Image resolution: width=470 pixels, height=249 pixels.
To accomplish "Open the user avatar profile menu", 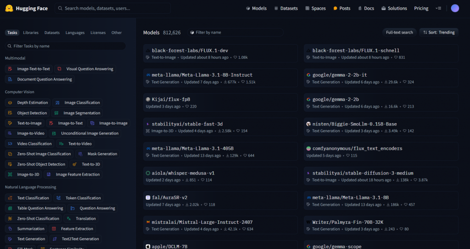I will click(x=455, y=8).
